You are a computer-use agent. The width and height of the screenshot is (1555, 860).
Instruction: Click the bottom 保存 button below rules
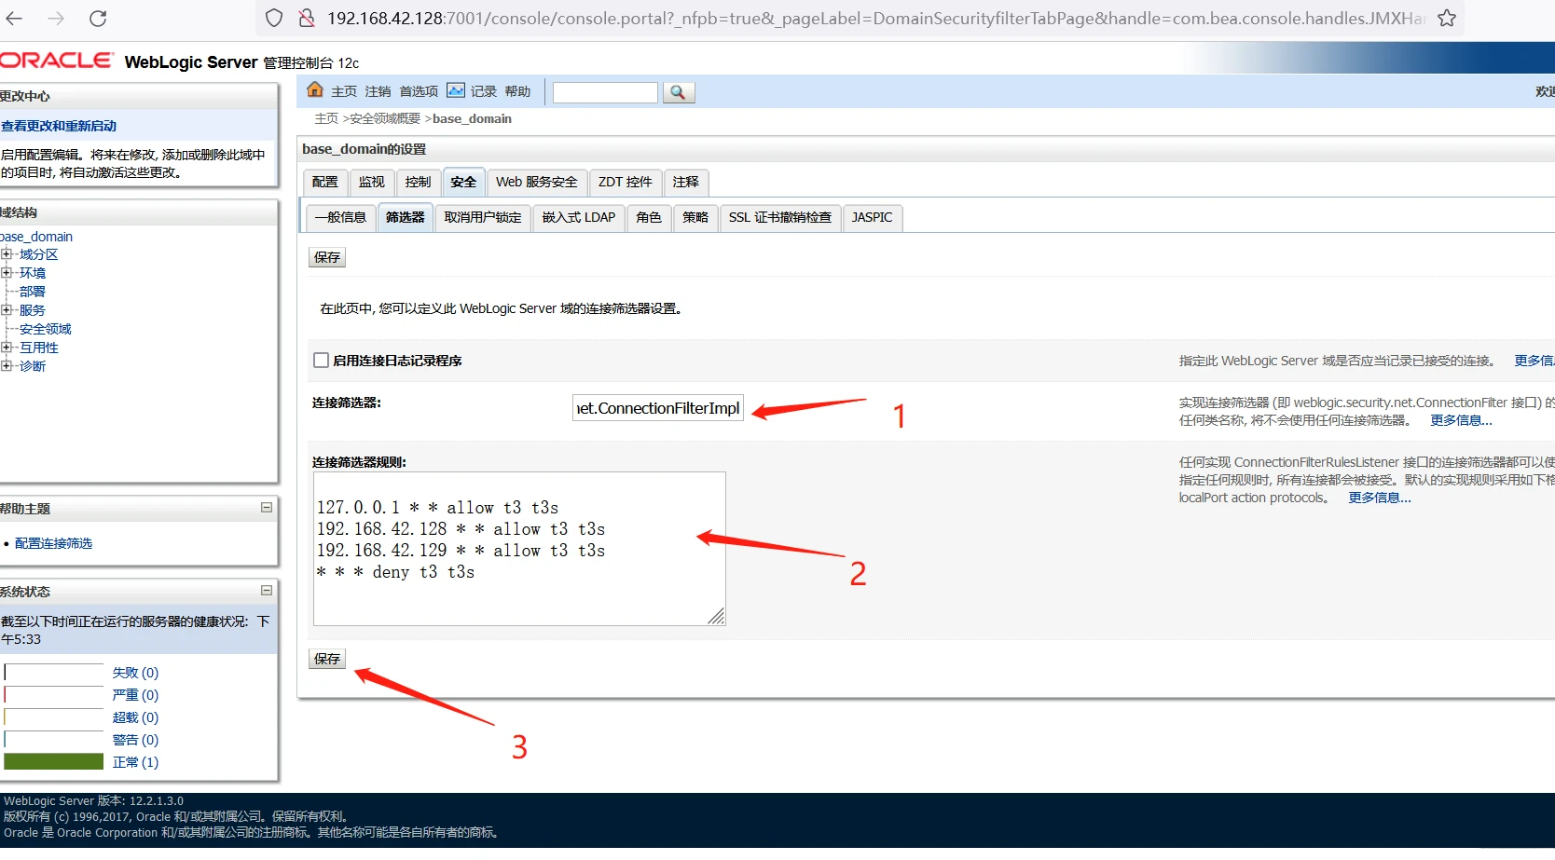[327, 659]
